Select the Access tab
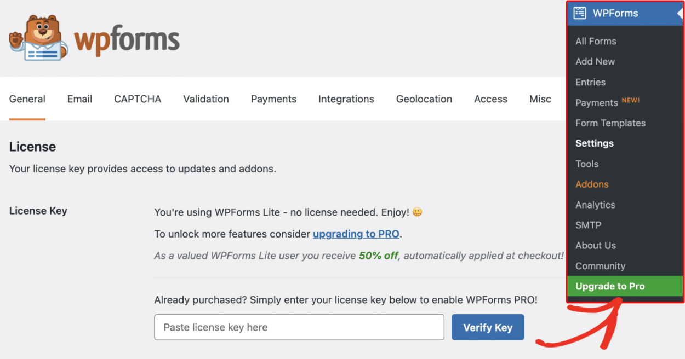685x359 pixels. tap(490, 99)
